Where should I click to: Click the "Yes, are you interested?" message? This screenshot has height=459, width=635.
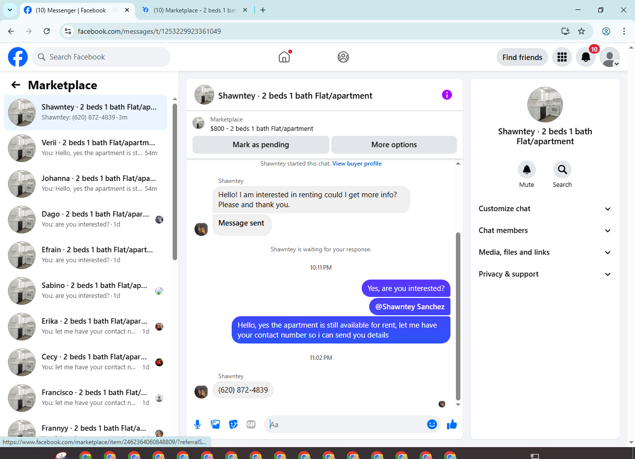[406, 288]
